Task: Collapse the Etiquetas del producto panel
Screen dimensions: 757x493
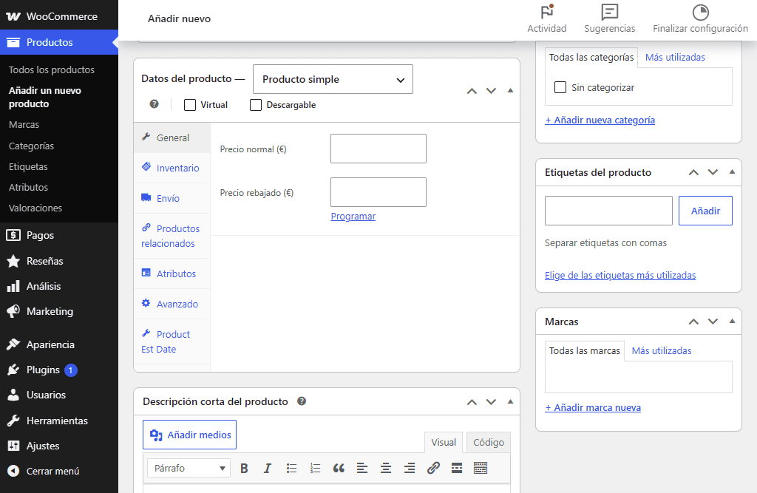Action: [x=732, y=172]
